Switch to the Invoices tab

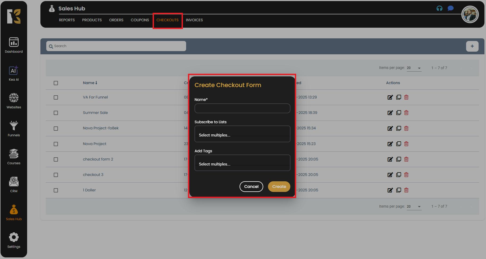click(x=194, y=20)
